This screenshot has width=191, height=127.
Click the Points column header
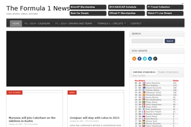coord(176,81)
